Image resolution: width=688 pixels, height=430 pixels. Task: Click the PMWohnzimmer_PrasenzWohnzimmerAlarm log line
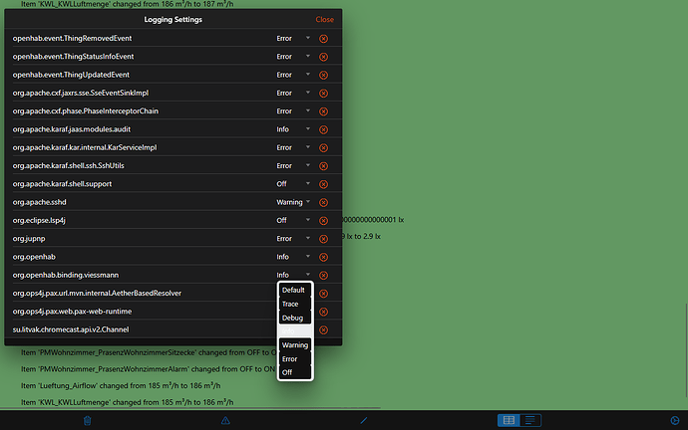click(148, 369)
